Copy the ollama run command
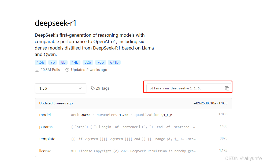The image size is (263, 163). (227, 88)
